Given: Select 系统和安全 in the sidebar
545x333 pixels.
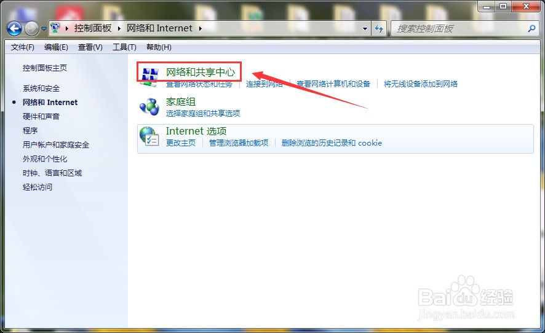Looking at the screenshot, I should click(x=41, y=88).
